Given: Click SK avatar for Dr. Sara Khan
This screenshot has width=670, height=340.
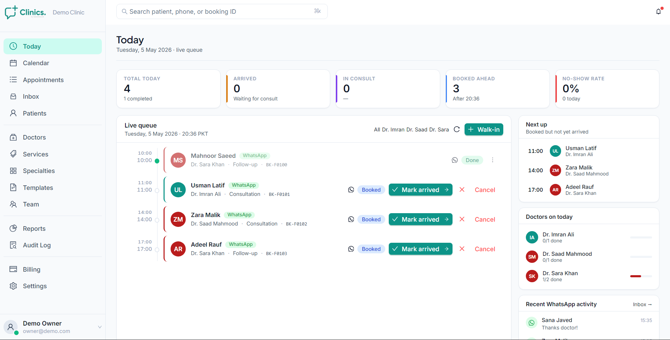Looking at the screenshot, I should point(532,276).
